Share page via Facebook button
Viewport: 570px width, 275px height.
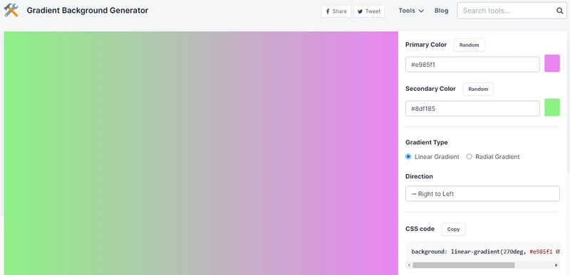point(336,11)
